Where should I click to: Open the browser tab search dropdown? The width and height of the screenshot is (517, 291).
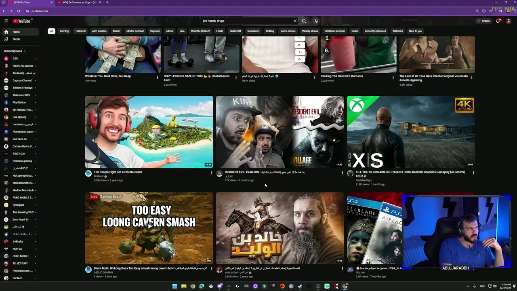[x=3, y=2]
